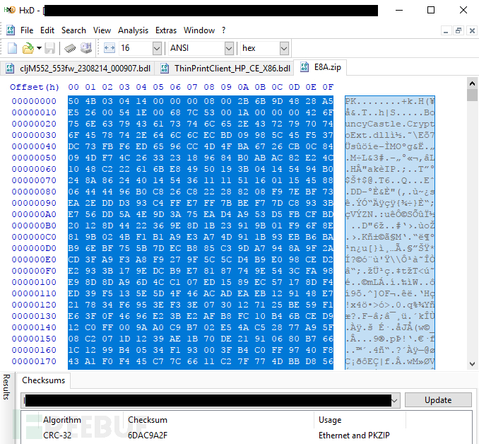Screen dimensions: 479x444
Task: Switch to the cljM552_553fw_2308214_000907.bdl tab
Action: click(x=78, y=68)
